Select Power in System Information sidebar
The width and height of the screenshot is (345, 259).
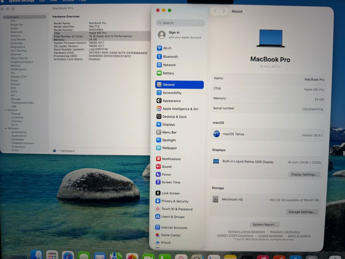(14, 80)
